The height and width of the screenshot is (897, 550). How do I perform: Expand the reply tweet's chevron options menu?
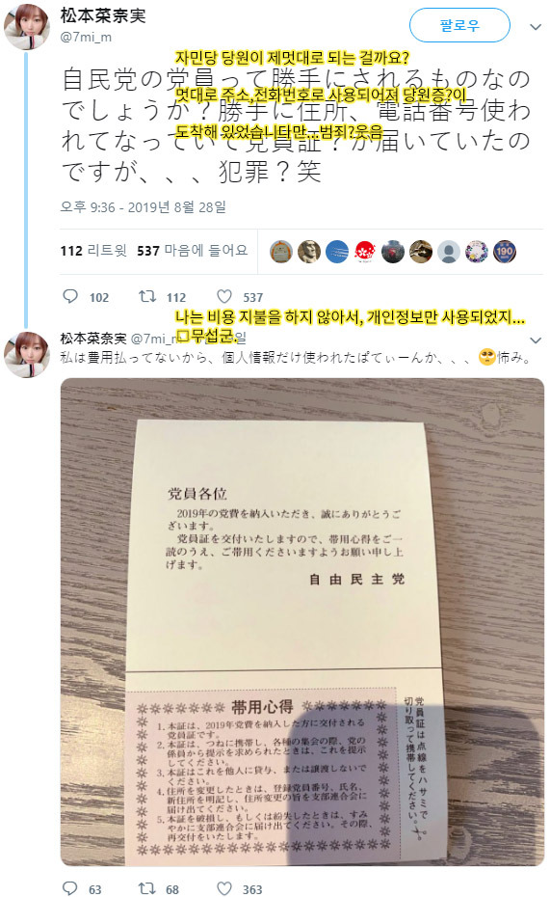point(536,340)
